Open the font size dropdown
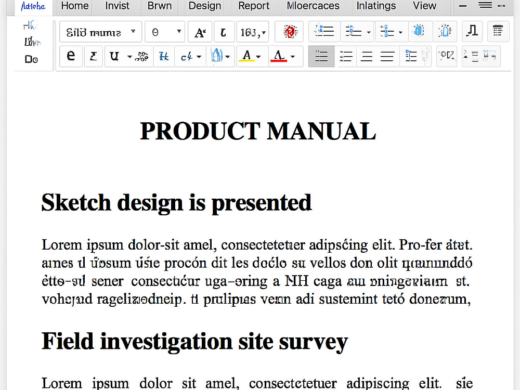This screenshot has height=390, width=520. click(165, 32)
